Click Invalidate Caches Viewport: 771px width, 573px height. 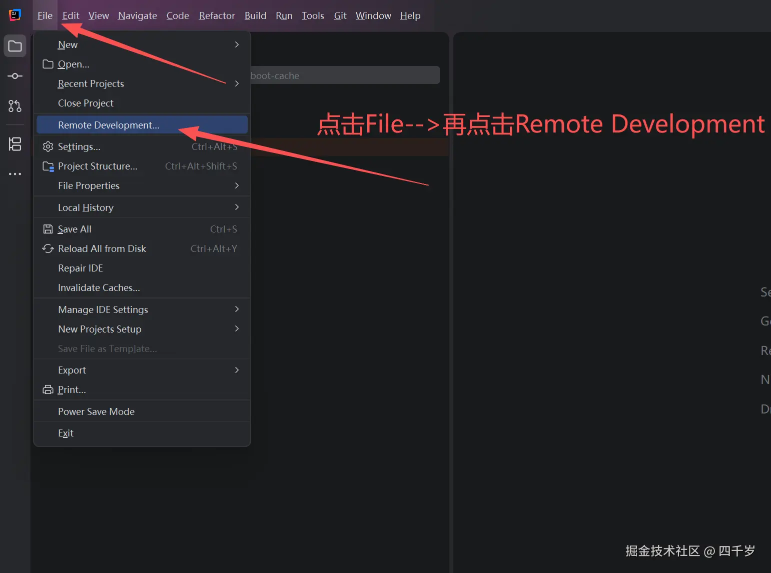tap(99, 287)
